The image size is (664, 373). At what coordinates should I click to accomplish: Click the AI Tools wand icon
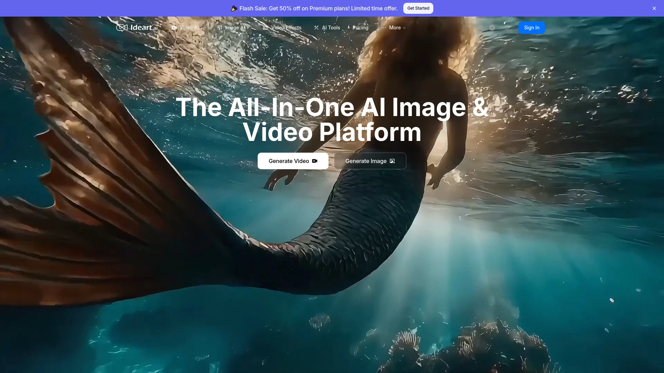click(316, 28)
